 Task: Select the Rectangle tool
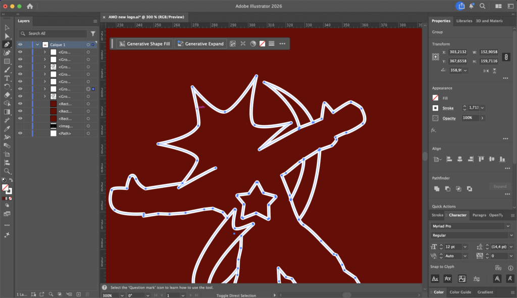click(x=7, y=61)
